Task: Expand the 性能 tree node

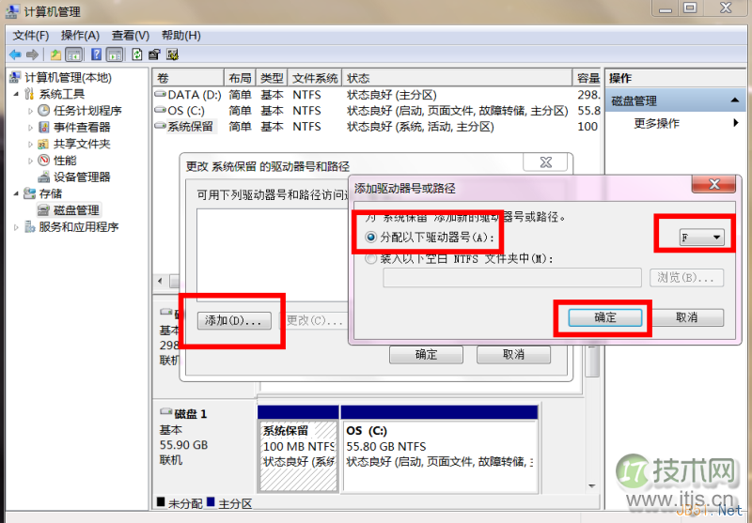Action: 30,161
